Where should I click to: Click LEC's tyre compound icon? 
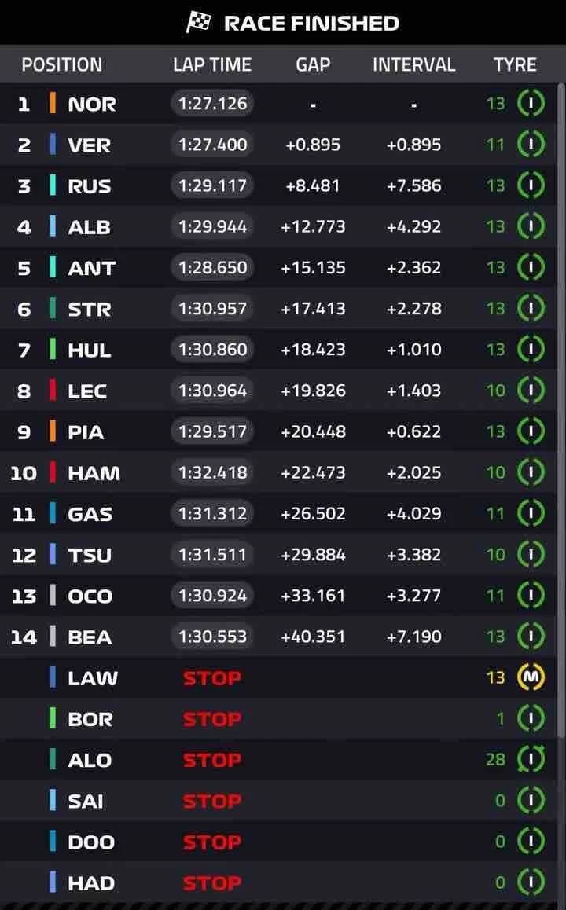tap(531, 390)
